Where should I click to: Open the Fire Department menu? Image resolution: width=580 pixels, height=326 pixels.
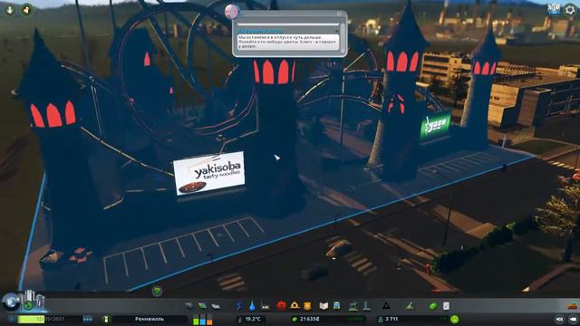[x=295, y=306]
